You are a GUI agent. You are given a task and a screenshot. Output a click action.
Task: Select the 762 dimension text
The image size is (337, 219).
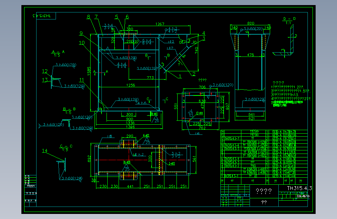tap(202, 128)
